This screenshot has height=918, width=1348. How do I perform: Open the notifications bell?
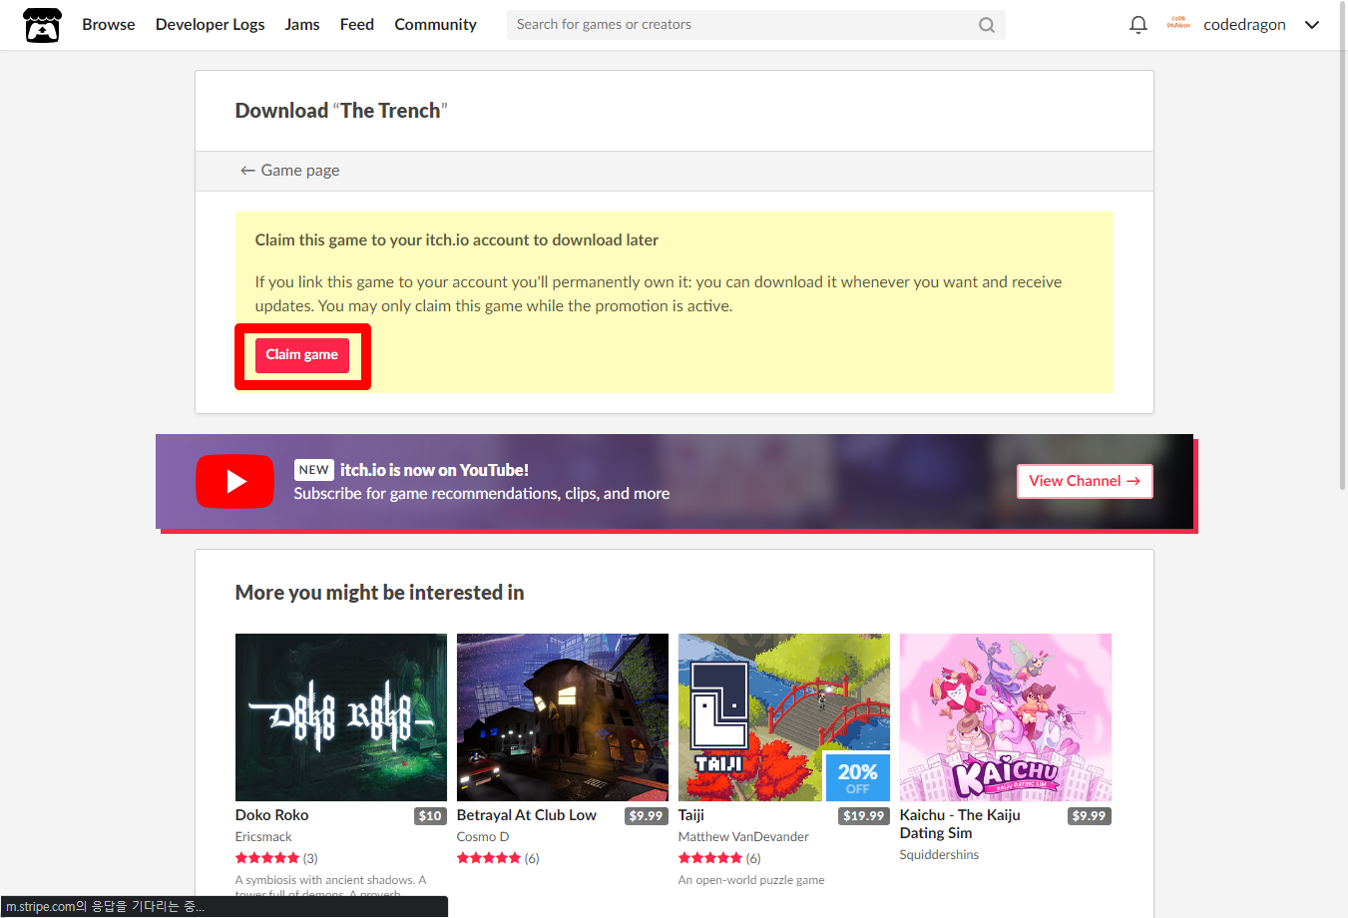point(1137,25)
